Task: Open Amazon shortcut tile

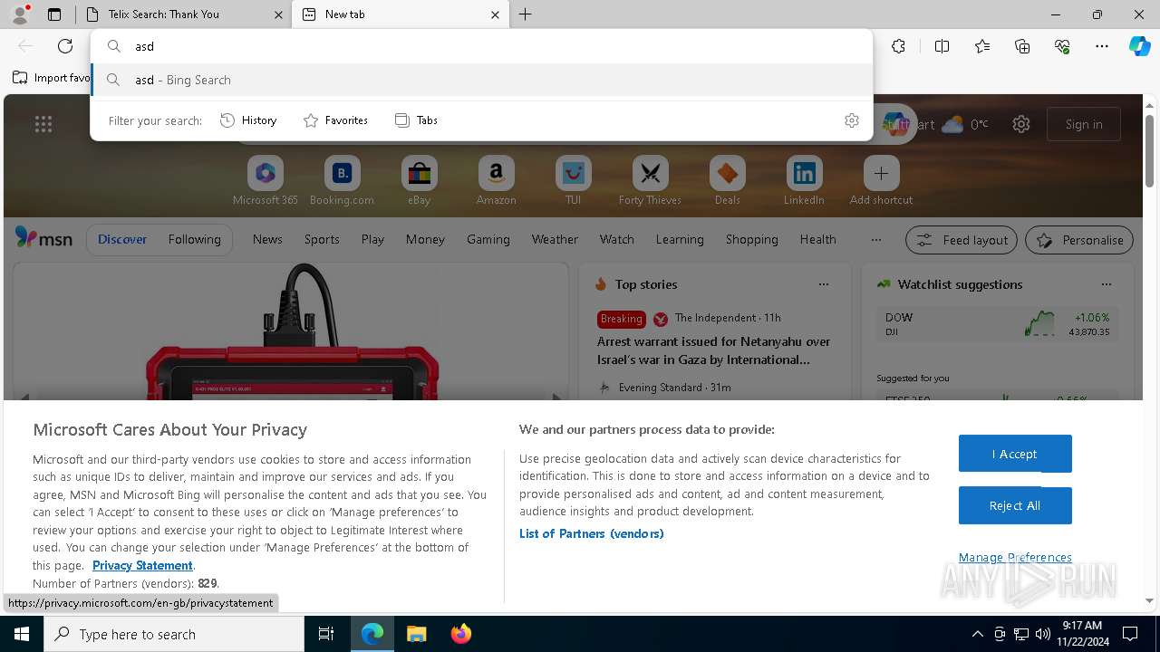Action: coord(496,181)
